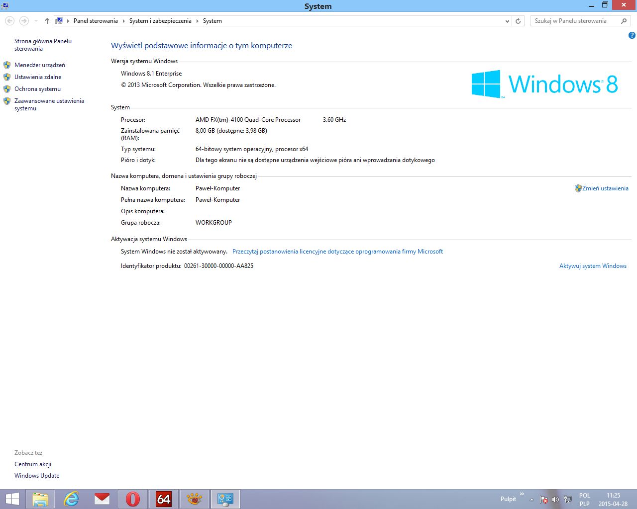Image resolution: width=637 pixels, height=509 pixels.
Task: Open File Explorer from taskbar
Action: (40, 499)
